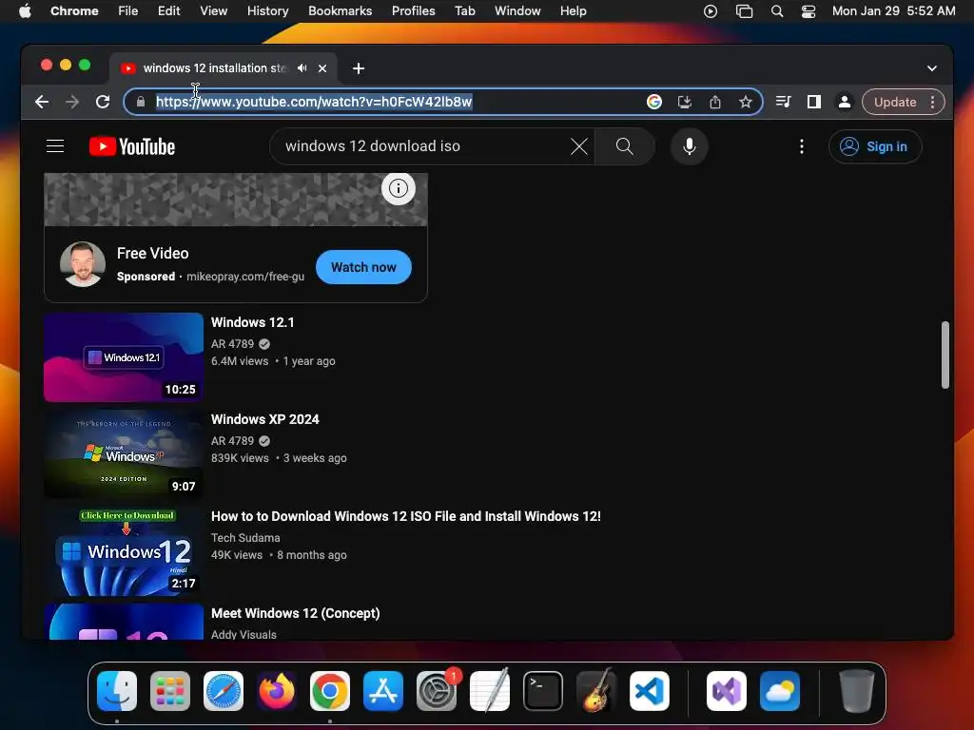Open the Windows 12 ISO download thumbnail

coord(124,551)
